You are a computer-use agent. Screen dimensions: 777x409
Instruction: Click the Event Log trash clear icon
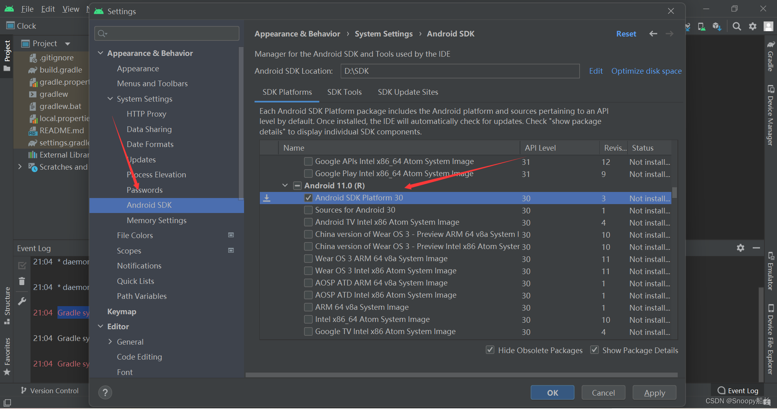pos(22,281)
